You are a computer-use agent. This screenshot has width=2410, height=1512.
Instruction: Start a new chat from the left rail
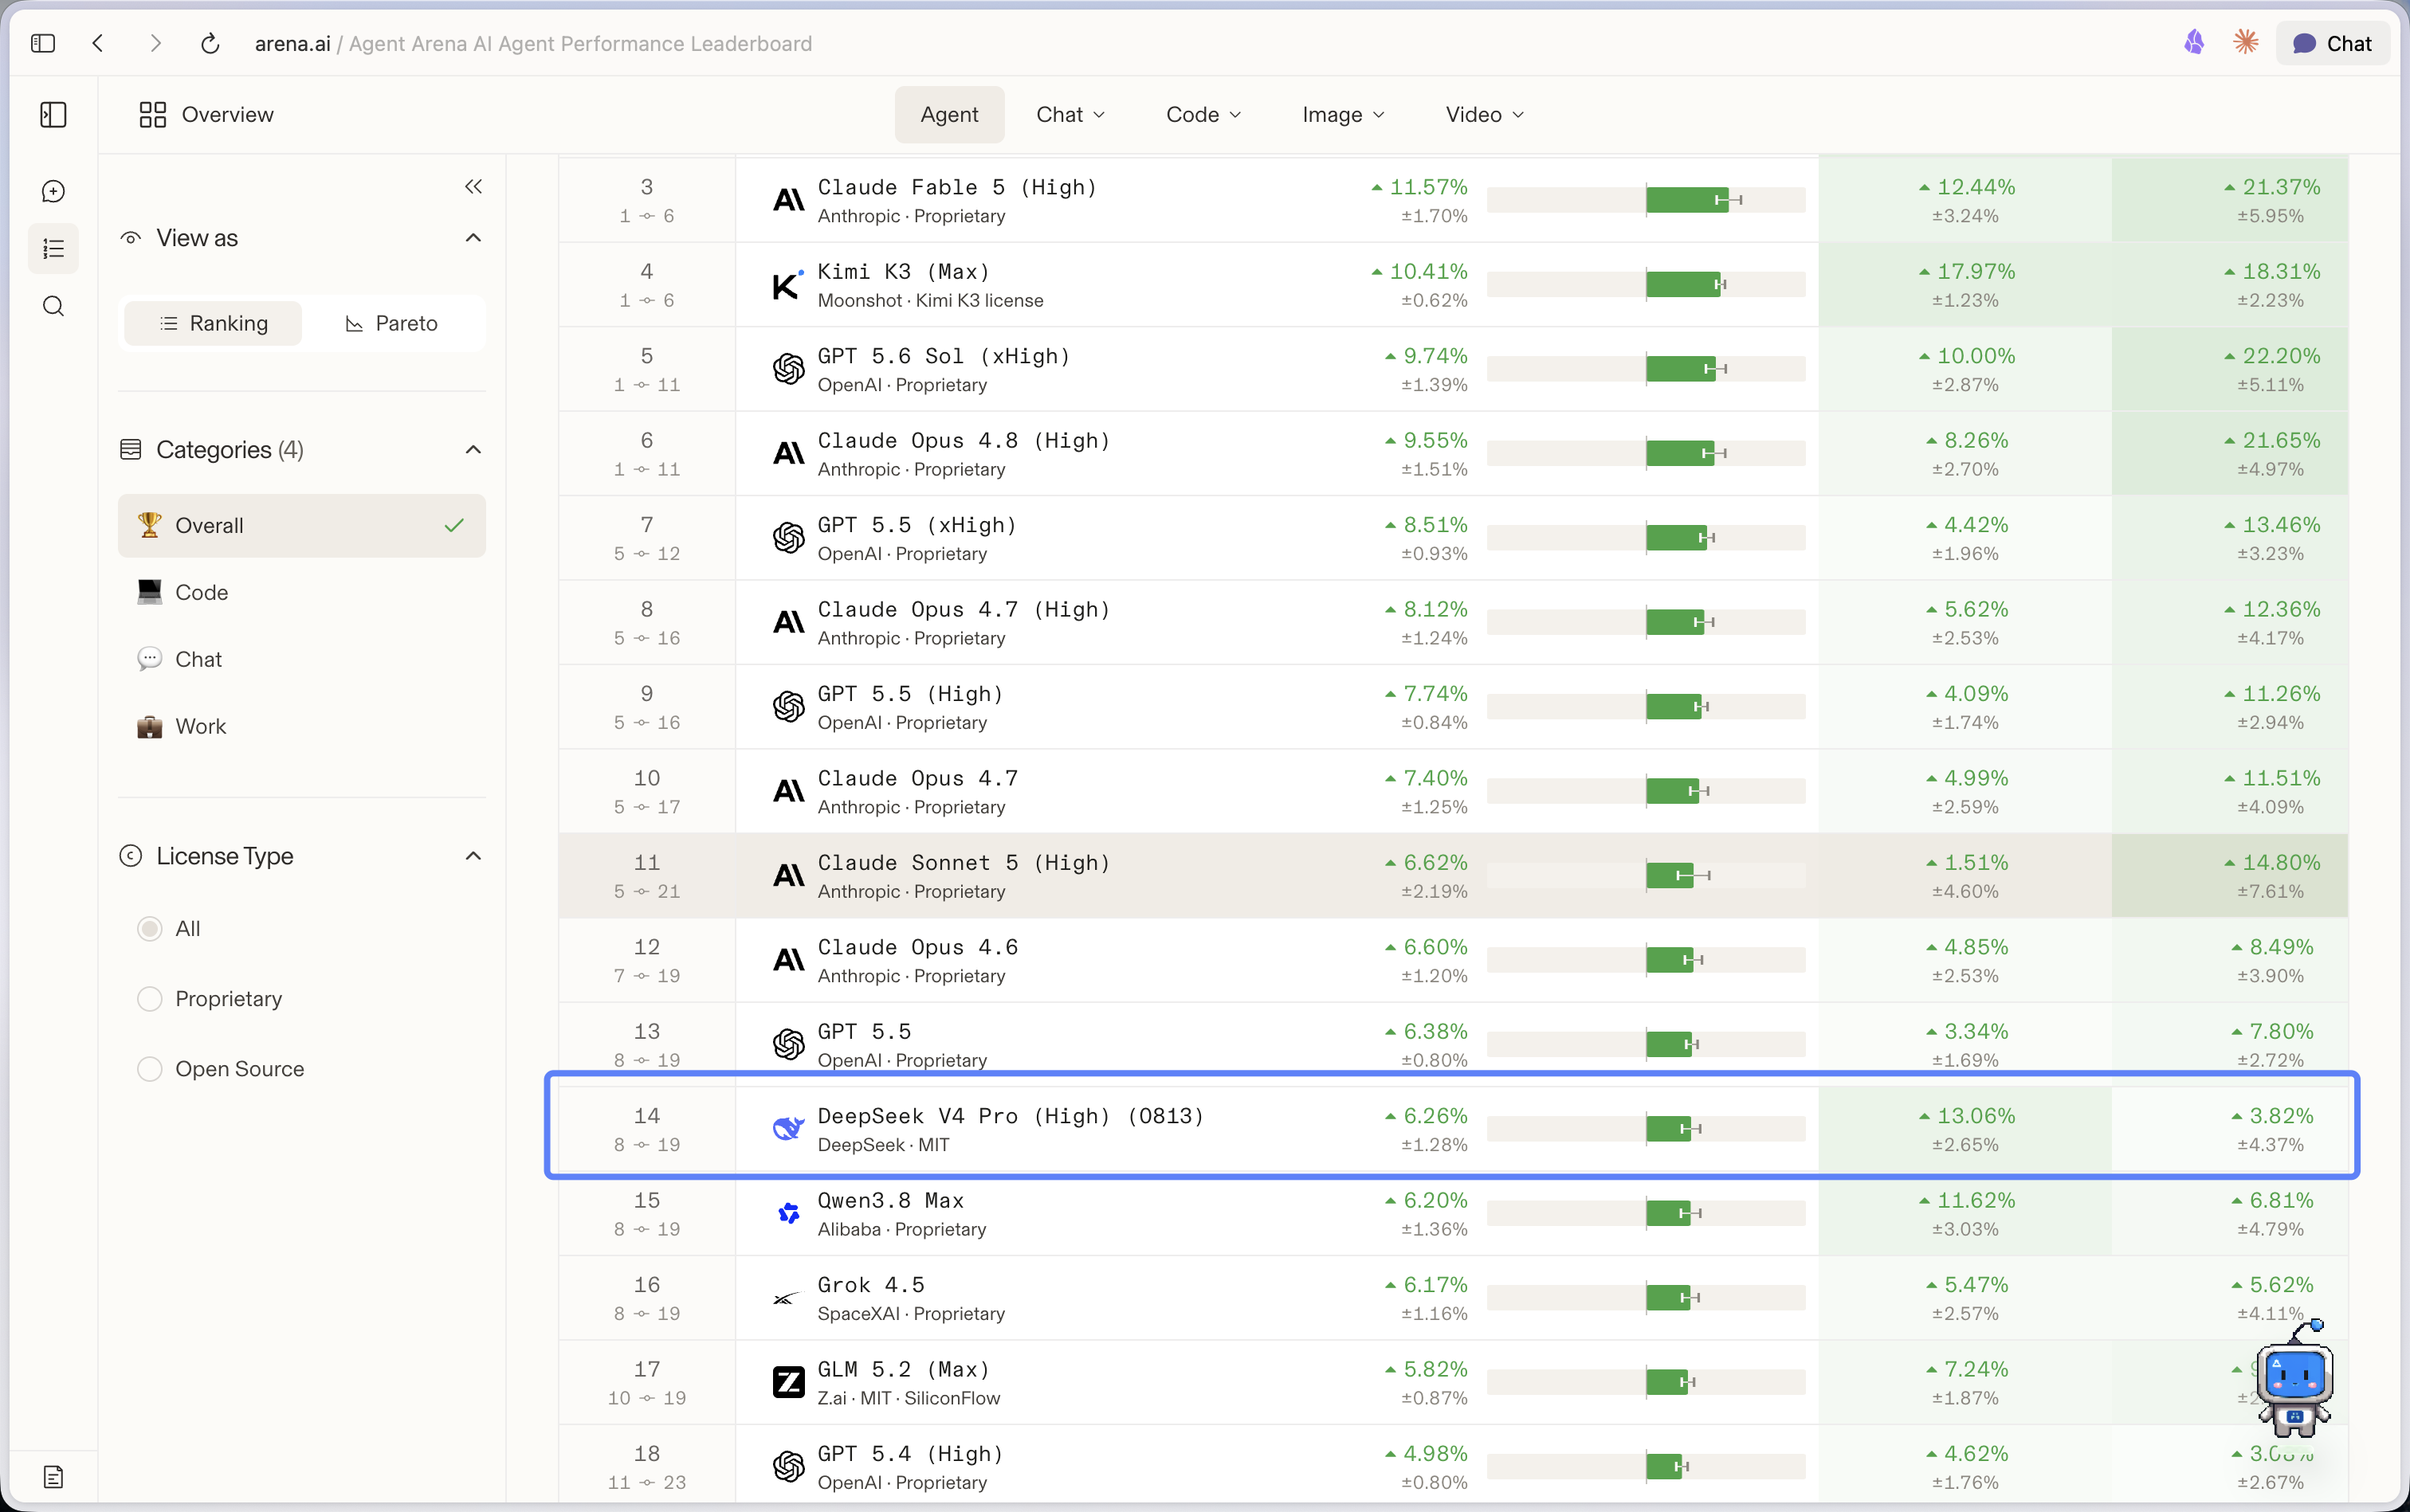click(53, 191)
